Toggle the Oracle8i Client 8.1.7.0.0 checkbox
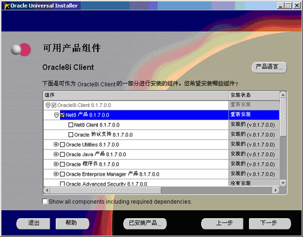 pos(54,105)
